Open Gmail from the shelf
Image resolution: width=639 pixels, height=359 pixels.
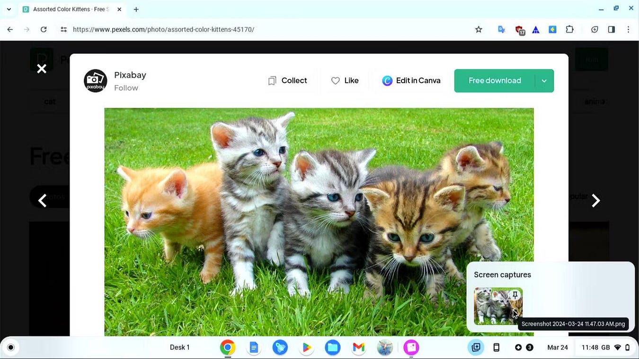pos(358,347)
